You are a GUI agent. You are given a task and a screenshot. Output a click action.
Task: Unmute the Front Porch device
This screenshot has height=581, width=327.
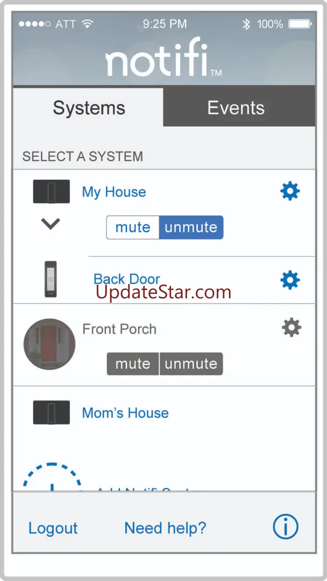click(x=191, y=364)
